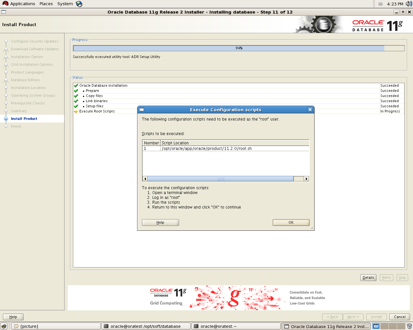
Task: Select the Number column header
Action: [151, 143]
